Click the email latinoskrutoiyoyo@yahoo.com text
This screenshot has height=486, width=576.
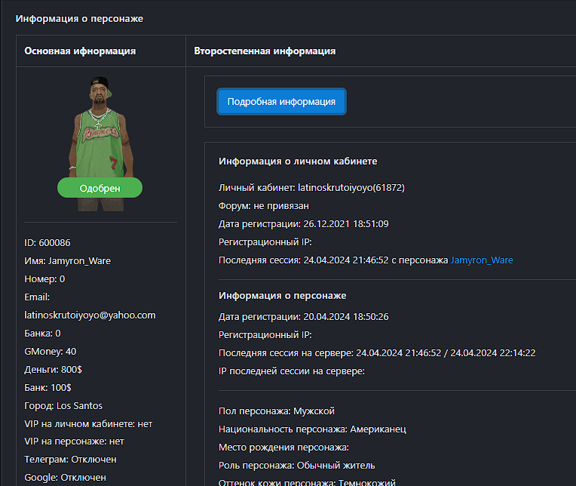pos(90,315)
